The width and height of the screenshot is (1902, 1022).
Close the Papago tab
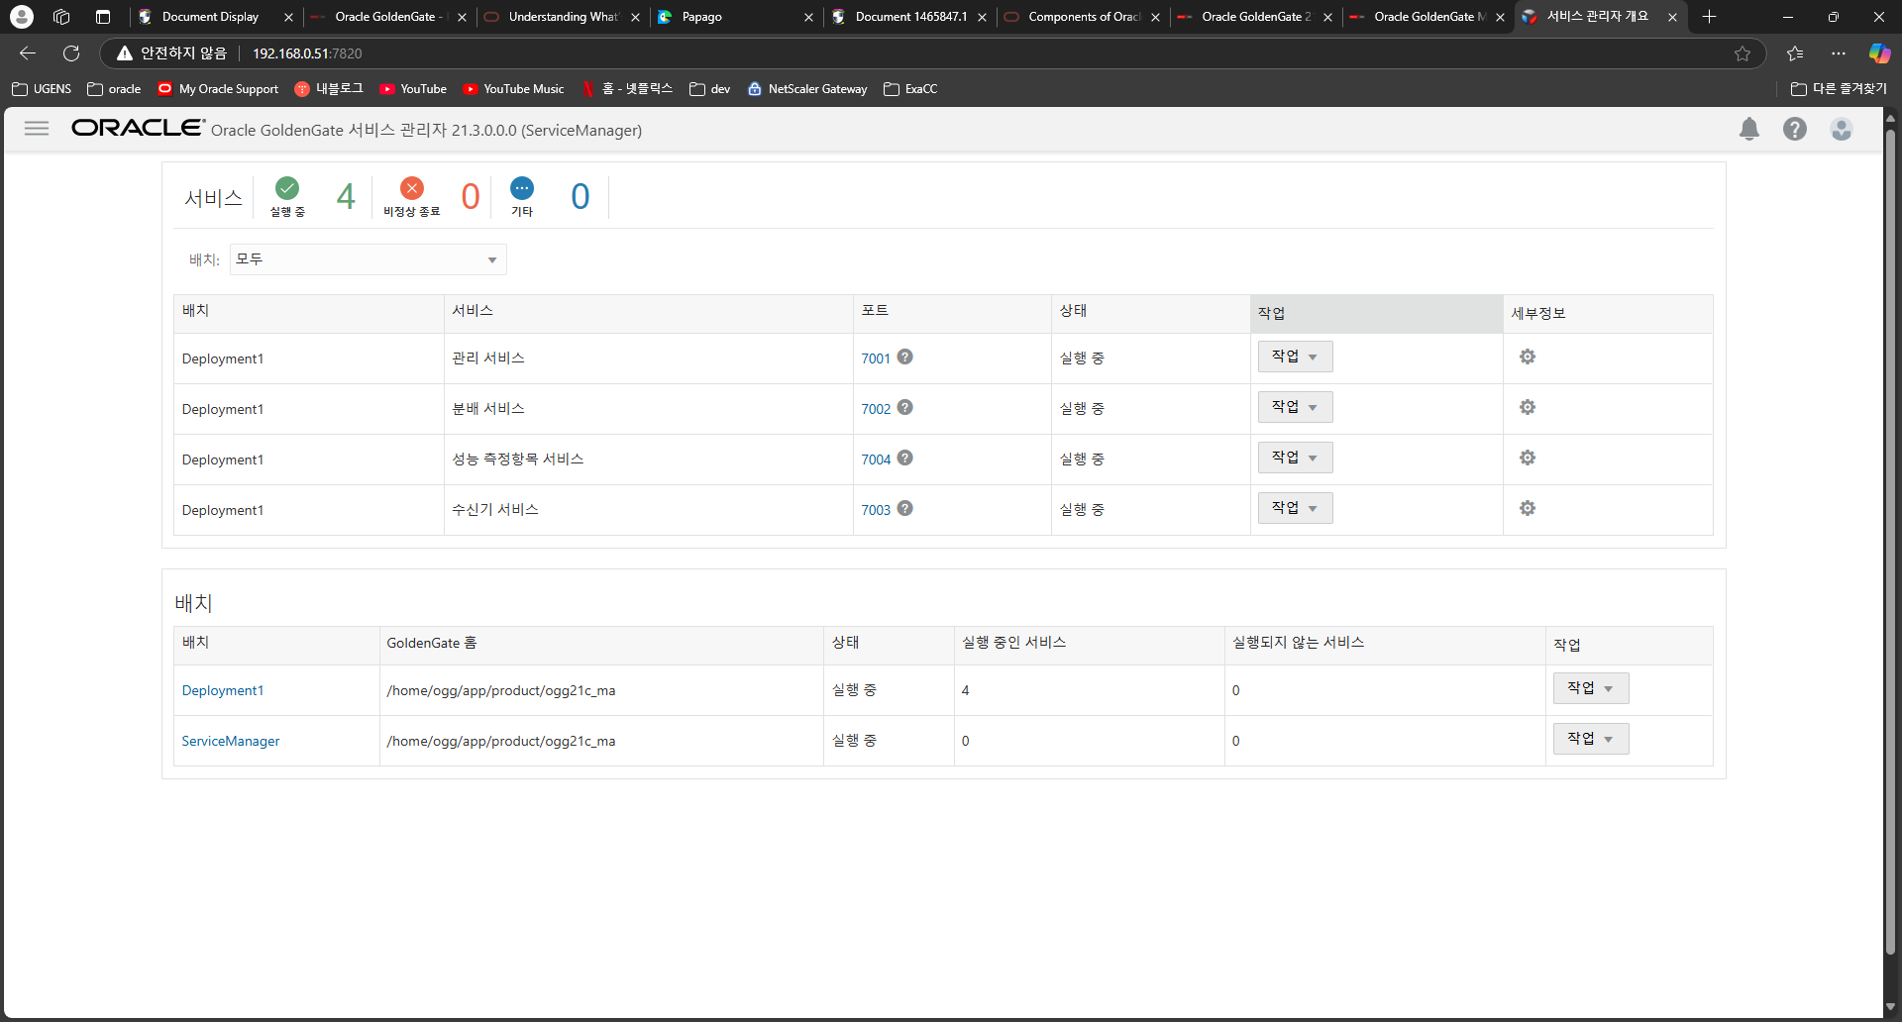pos(808,17)
